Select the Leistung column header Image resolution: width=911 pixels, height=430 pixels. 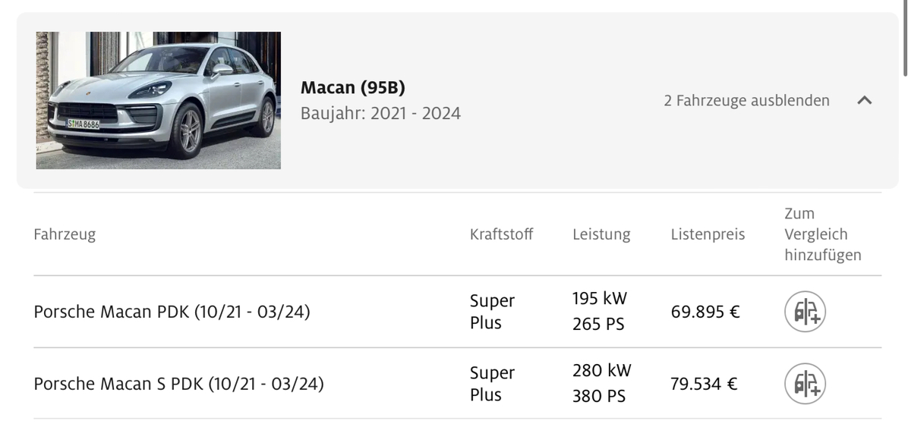tap(601, 234)
